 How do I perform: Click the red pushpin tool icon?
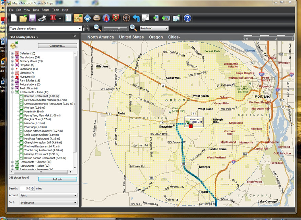[53, 18]
